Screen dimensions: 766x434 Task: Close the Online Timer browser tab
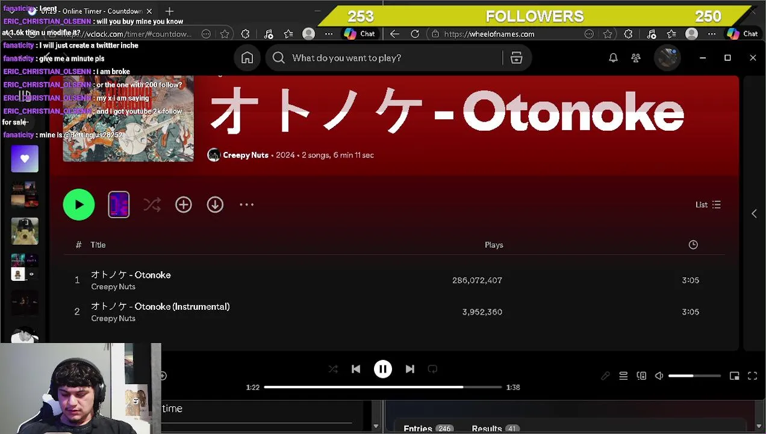pyautogui.click(x=149, y=11)
